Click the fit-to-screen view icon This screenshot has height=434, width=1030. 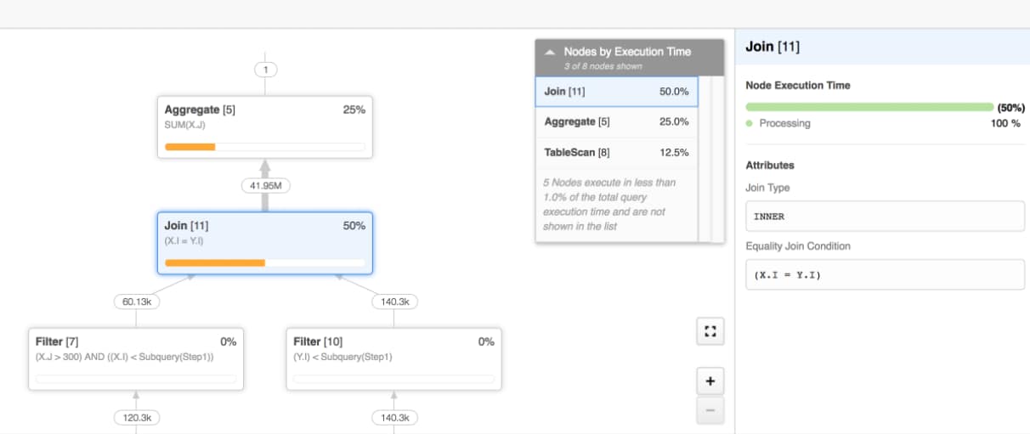710,332
